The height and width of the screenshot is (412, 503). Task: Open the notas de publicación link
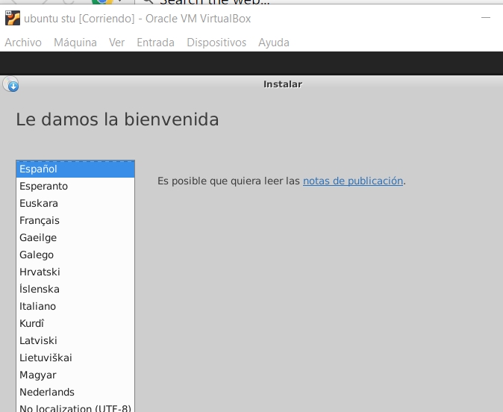(x=352, y=181)
